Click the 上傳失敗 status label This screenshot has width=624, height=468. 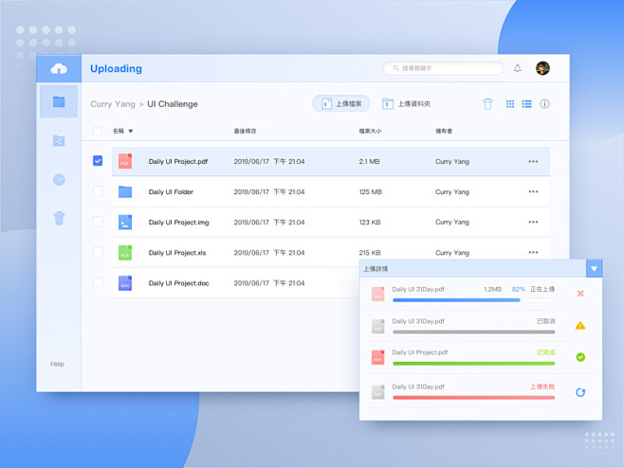coord(542,387)
